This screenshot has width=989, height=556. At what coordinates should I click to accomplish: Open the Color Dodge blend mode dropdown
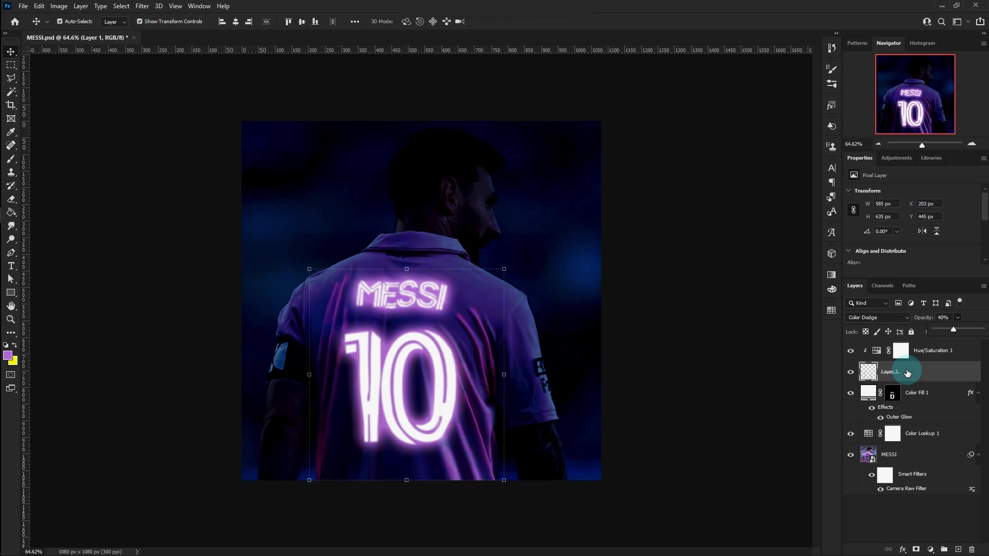click(877, 318)
